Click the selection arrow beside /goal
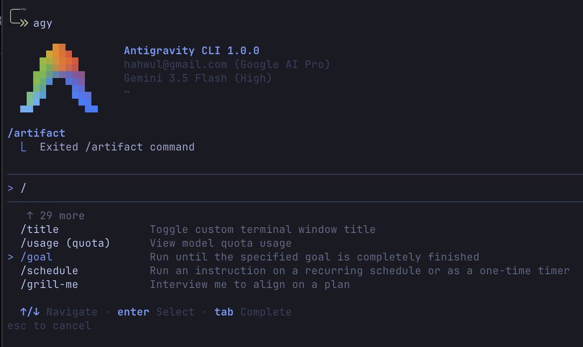 [x=11, y=257]
